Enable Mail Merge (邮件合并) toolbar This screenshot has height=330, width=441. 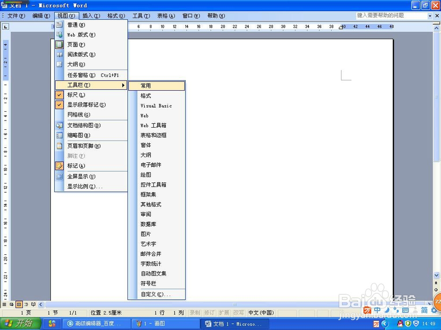(x=157, y=254)
